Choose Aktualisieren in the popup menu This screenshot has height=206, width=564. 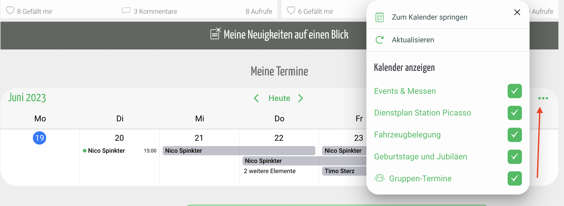(413, 40)
